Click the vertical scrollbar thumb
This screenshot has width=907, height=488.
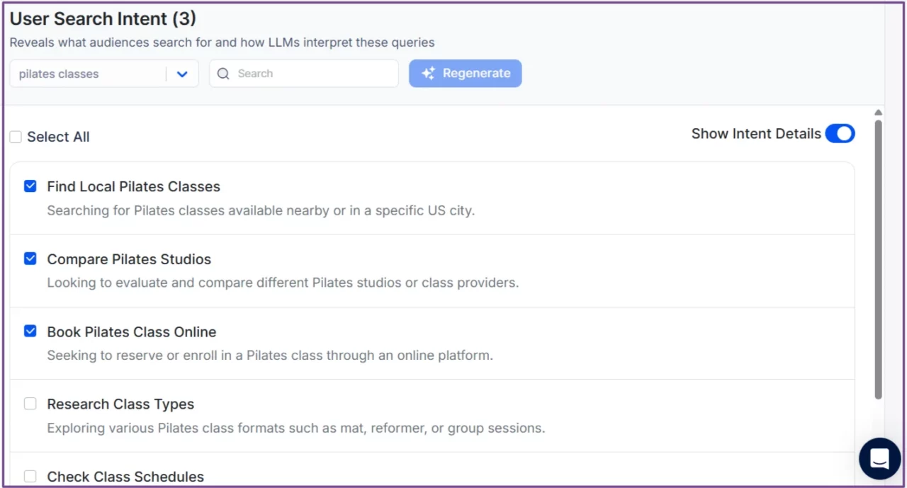[878, 259]
